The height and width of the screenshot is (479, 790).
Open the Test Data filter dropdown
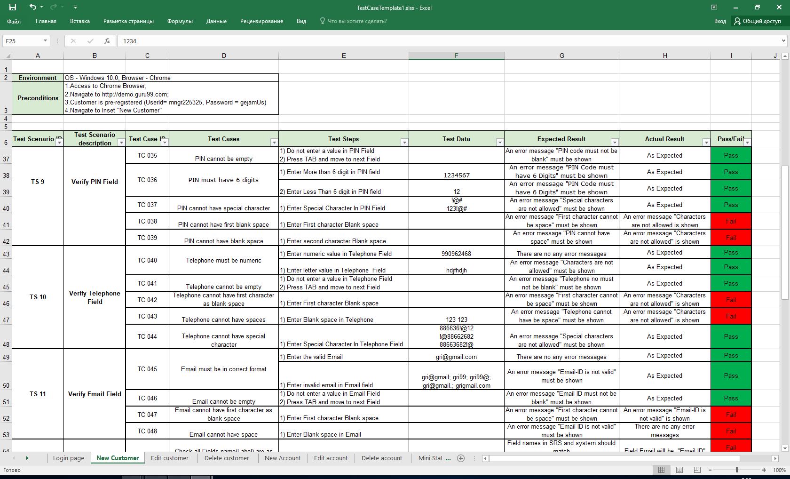(500, 142)
